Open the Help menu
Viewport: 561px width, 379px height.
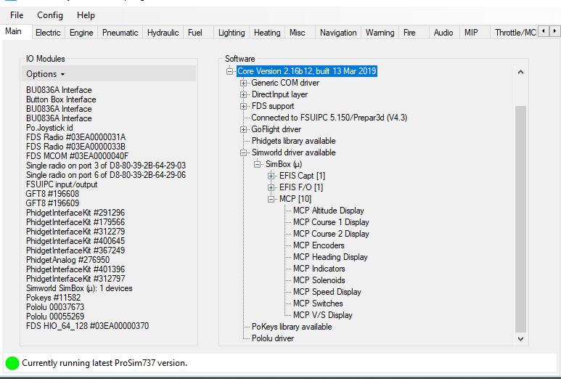86,15
